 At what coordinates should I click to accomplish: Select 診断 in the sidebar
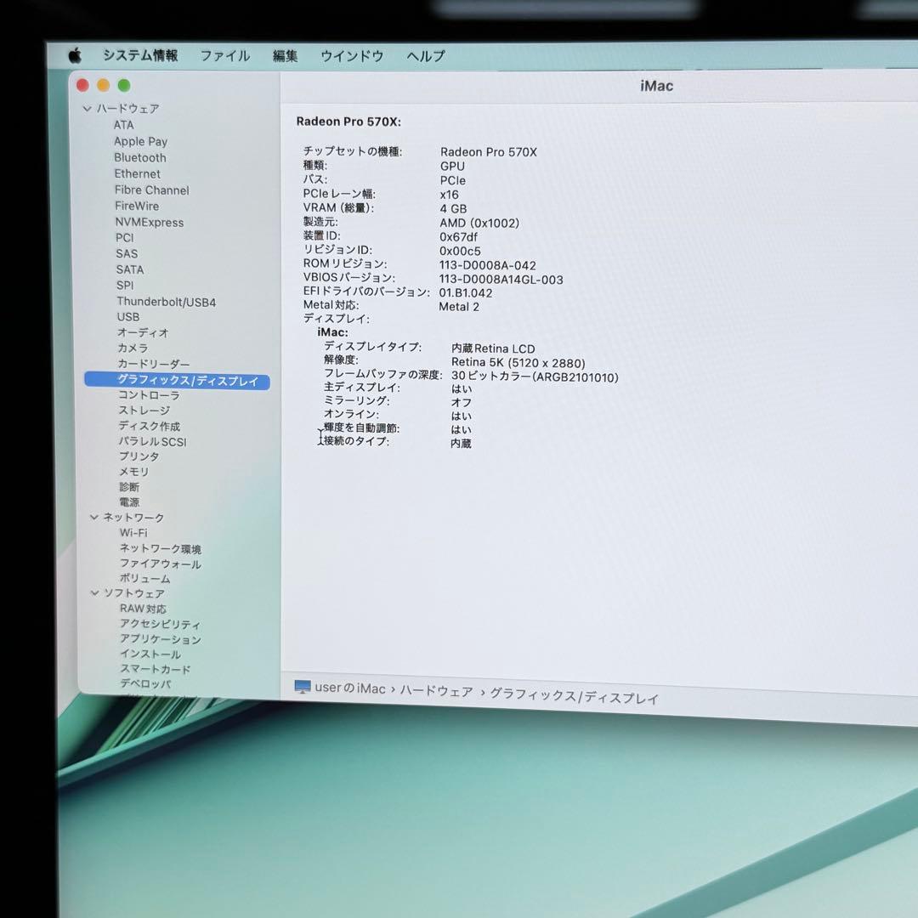click(129, 486)
